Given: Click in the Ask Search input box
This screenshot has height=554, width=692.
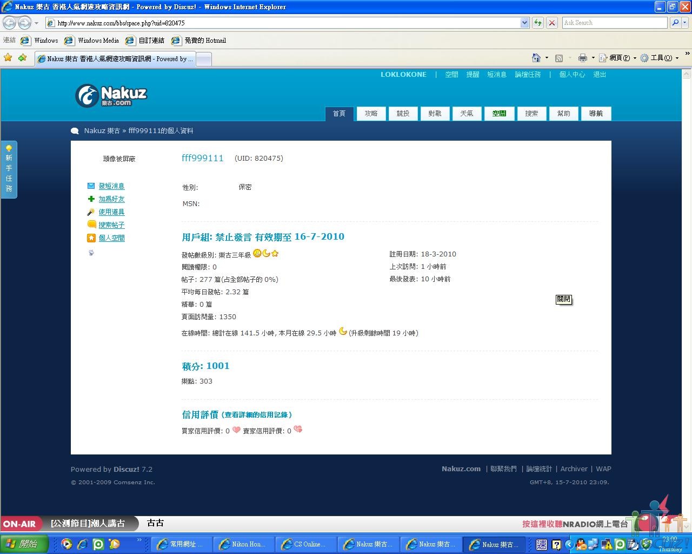Looking at the screenshot, I should click(x=614, y=23).
